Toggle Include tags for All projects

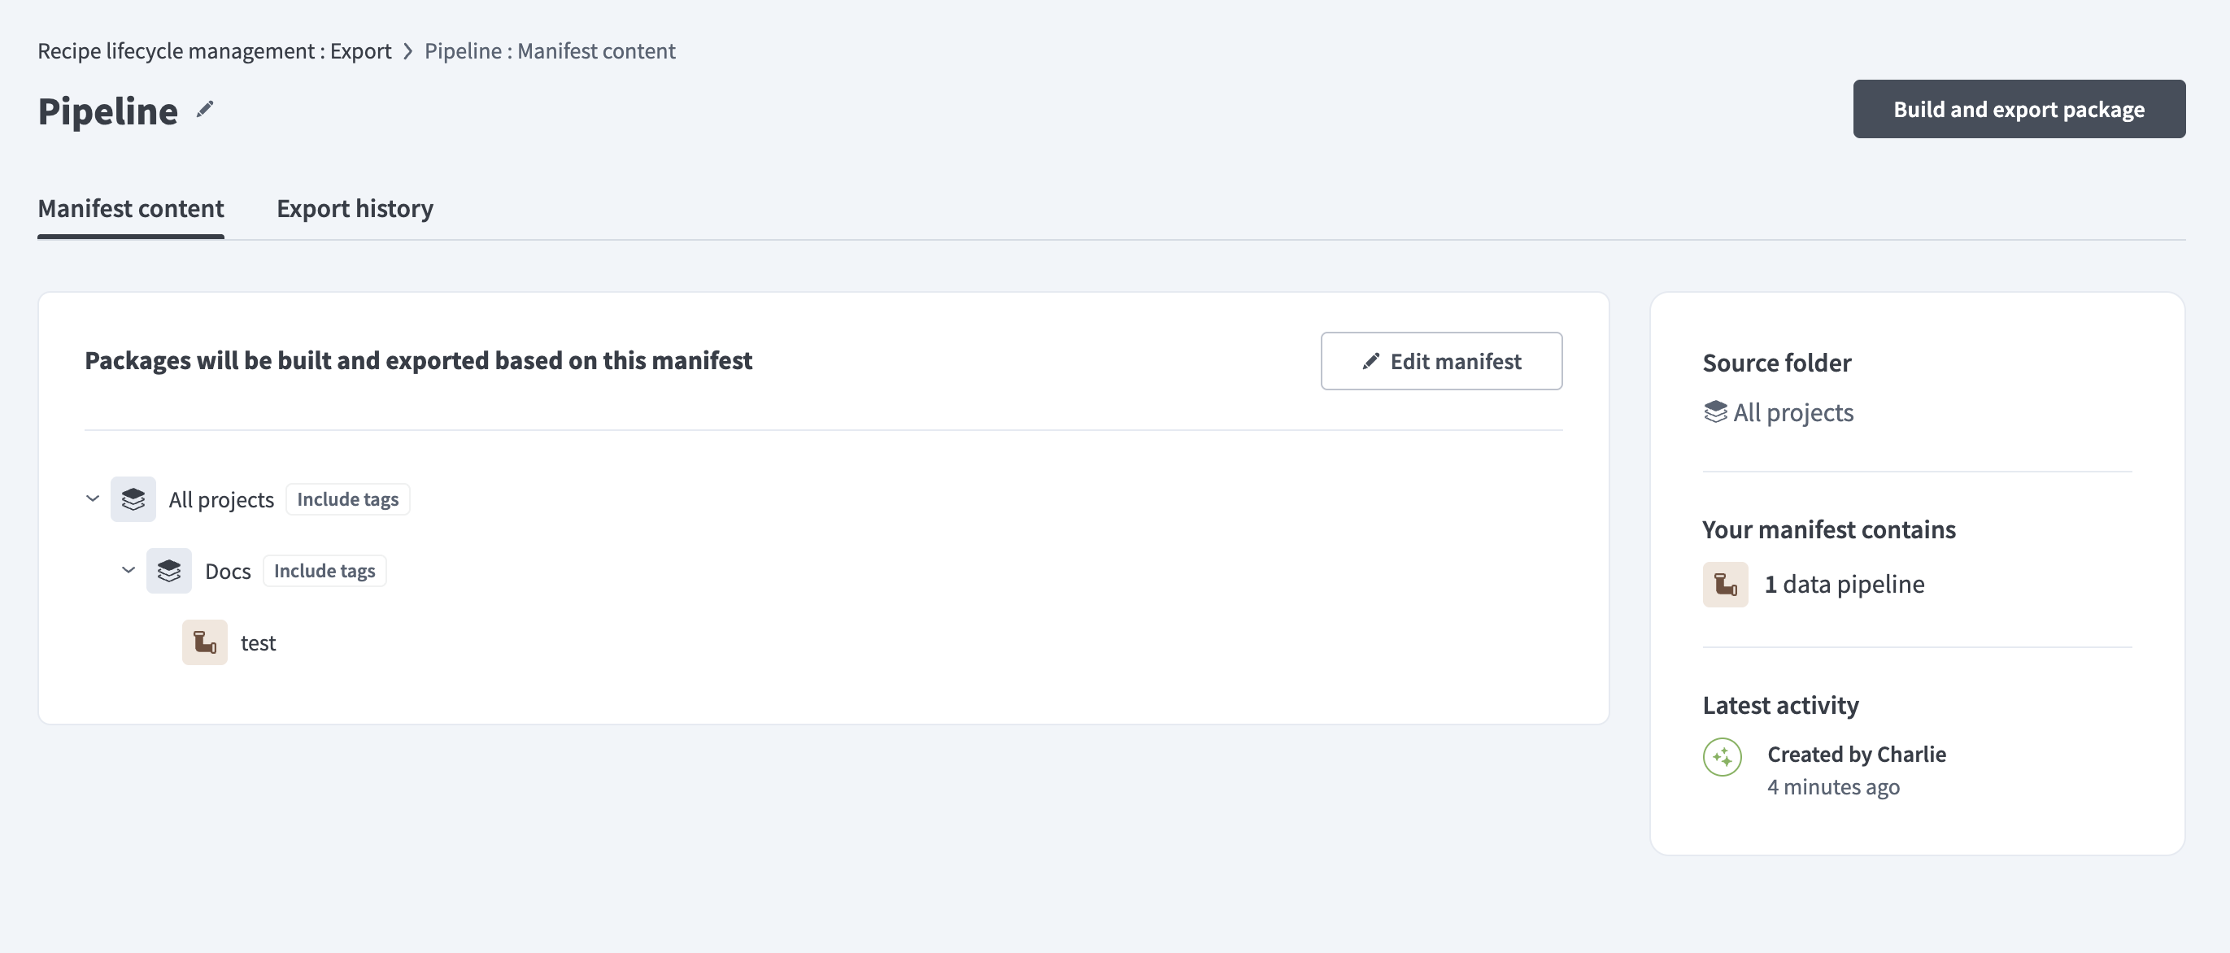[x=347, y=498]
